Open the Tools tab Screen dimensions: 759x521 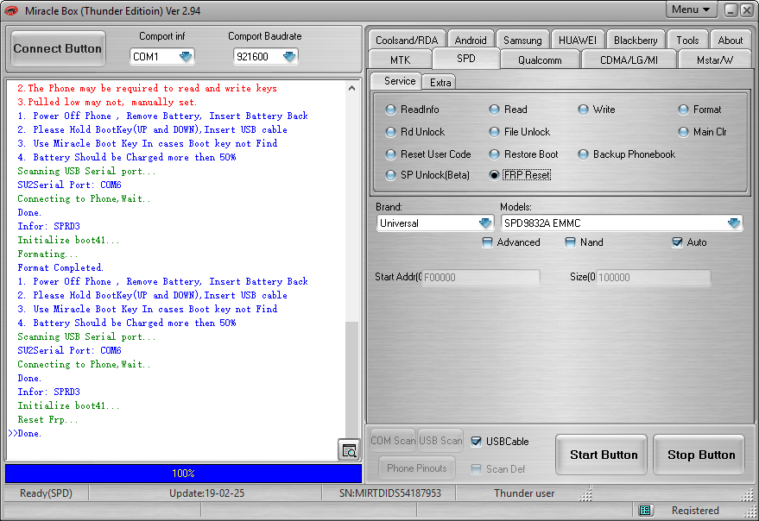pos(687,41)
